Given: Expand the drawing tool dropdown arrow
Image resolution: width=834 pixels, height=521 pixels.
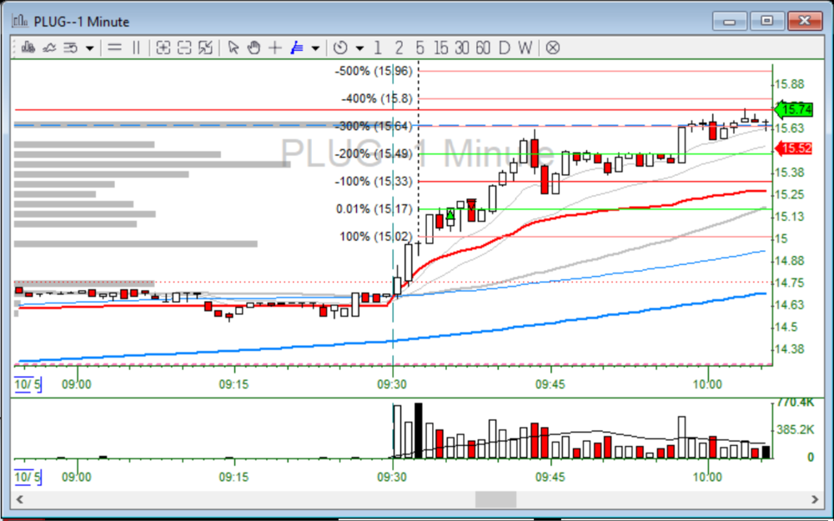Looking at the screenshot, I should tap(314, 48).
